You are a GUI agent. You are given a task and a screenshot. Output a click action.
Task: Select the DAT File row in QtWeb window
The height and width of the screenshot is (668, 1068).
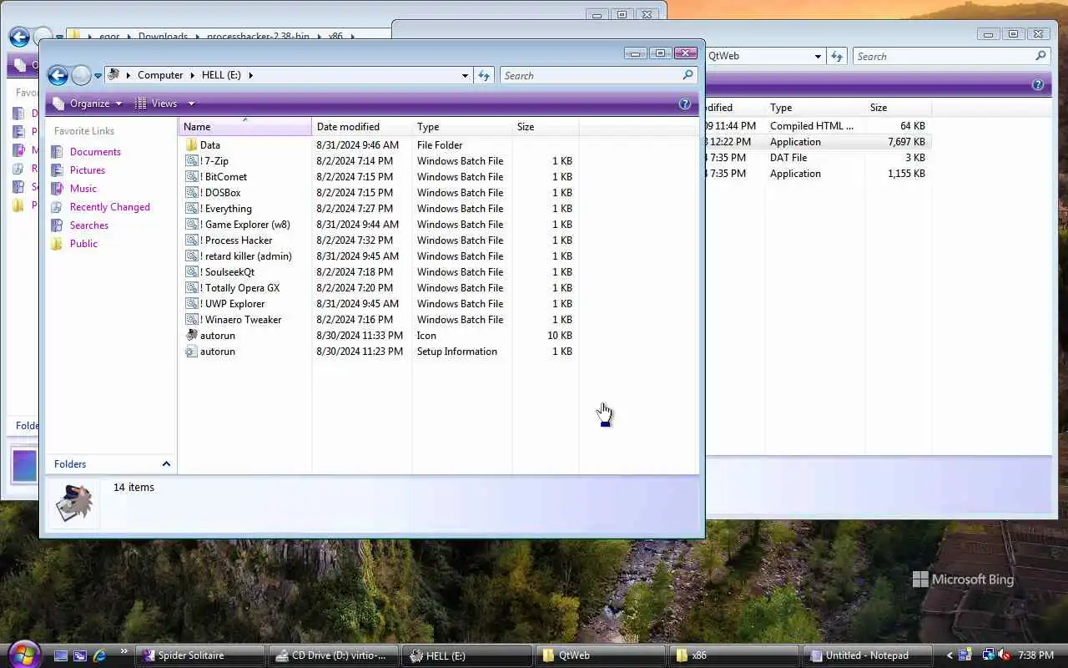click(818, 158)
